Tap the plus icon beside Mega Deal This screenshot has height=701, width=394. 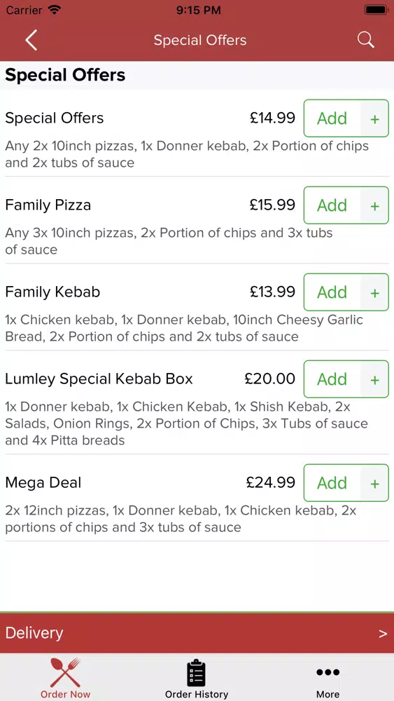click(375, 483)
